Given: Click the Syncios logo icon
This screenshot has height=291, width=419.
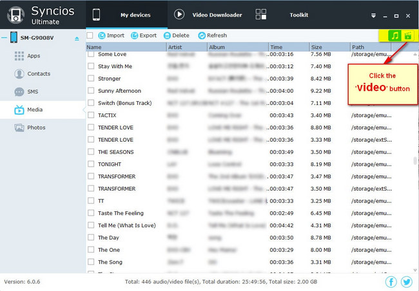Looking at the screenshot, I should tap(15, 15).
